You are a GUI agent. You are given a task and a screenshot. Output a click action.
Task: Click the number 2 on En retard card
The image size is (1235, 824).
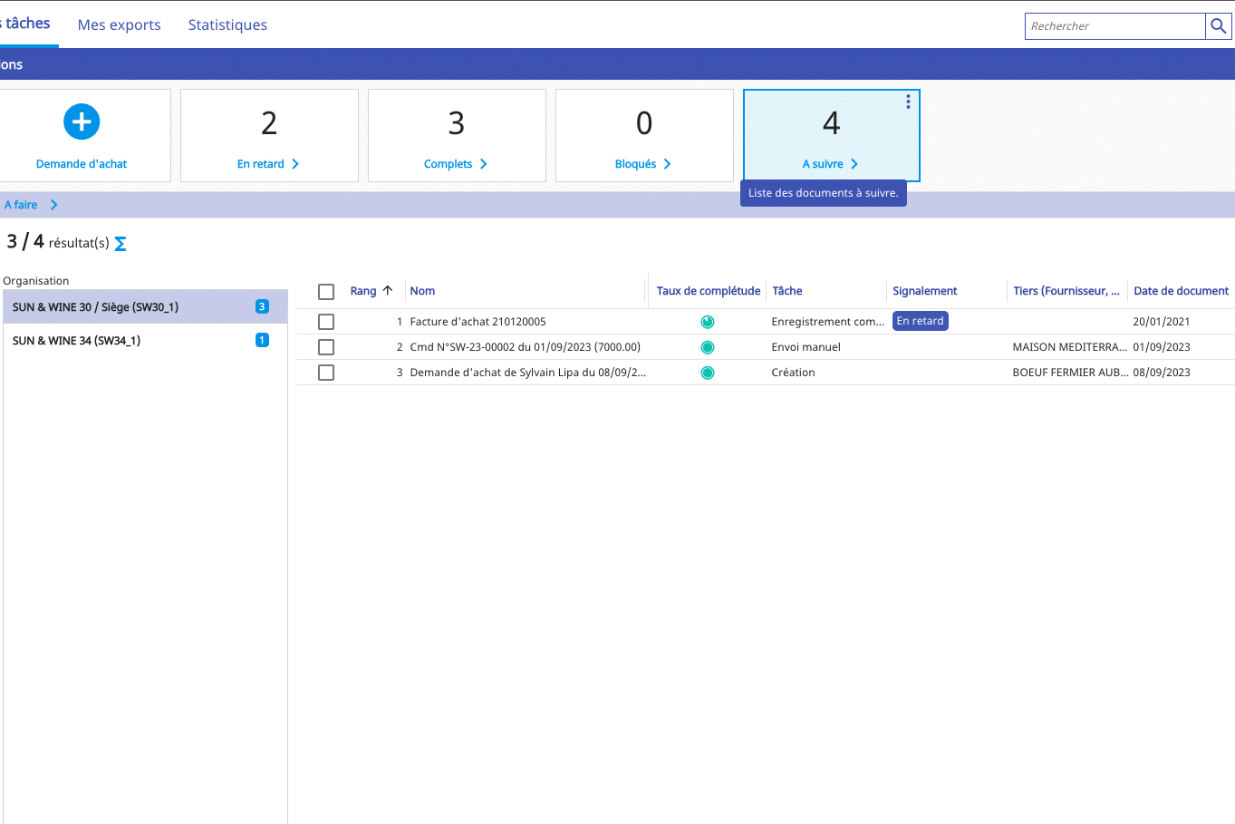point(269,123)
